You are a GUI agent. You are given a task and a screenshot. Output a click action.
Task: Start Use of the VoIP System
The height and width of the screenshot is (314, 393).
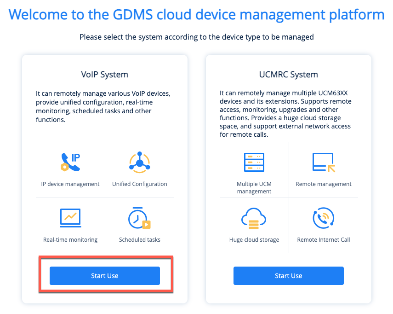(x=105, y=276)
